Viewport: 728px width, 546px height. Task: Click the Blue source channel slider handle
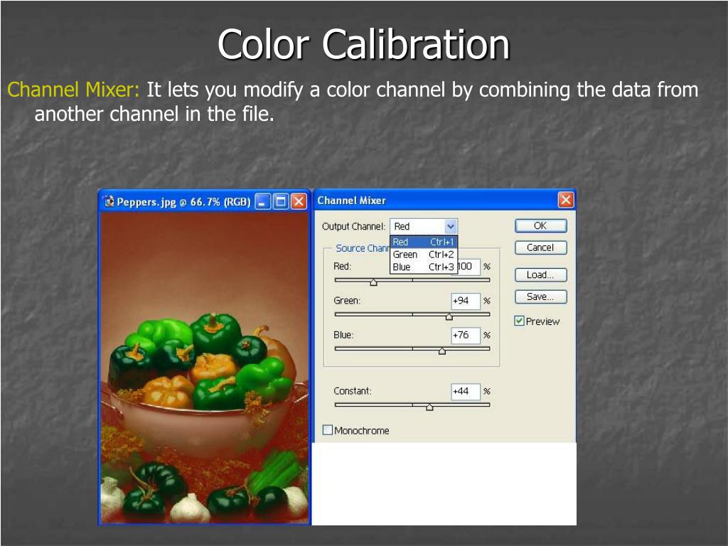pos(442,351)
